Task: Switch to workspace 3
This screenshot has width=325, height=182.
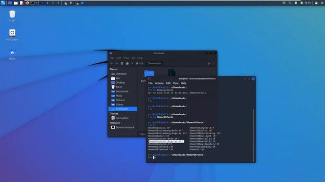Action: (x=53, y=3)
